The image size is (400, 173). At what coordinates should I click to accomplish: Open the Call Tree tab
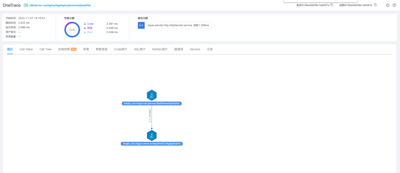tap(45, 49)
